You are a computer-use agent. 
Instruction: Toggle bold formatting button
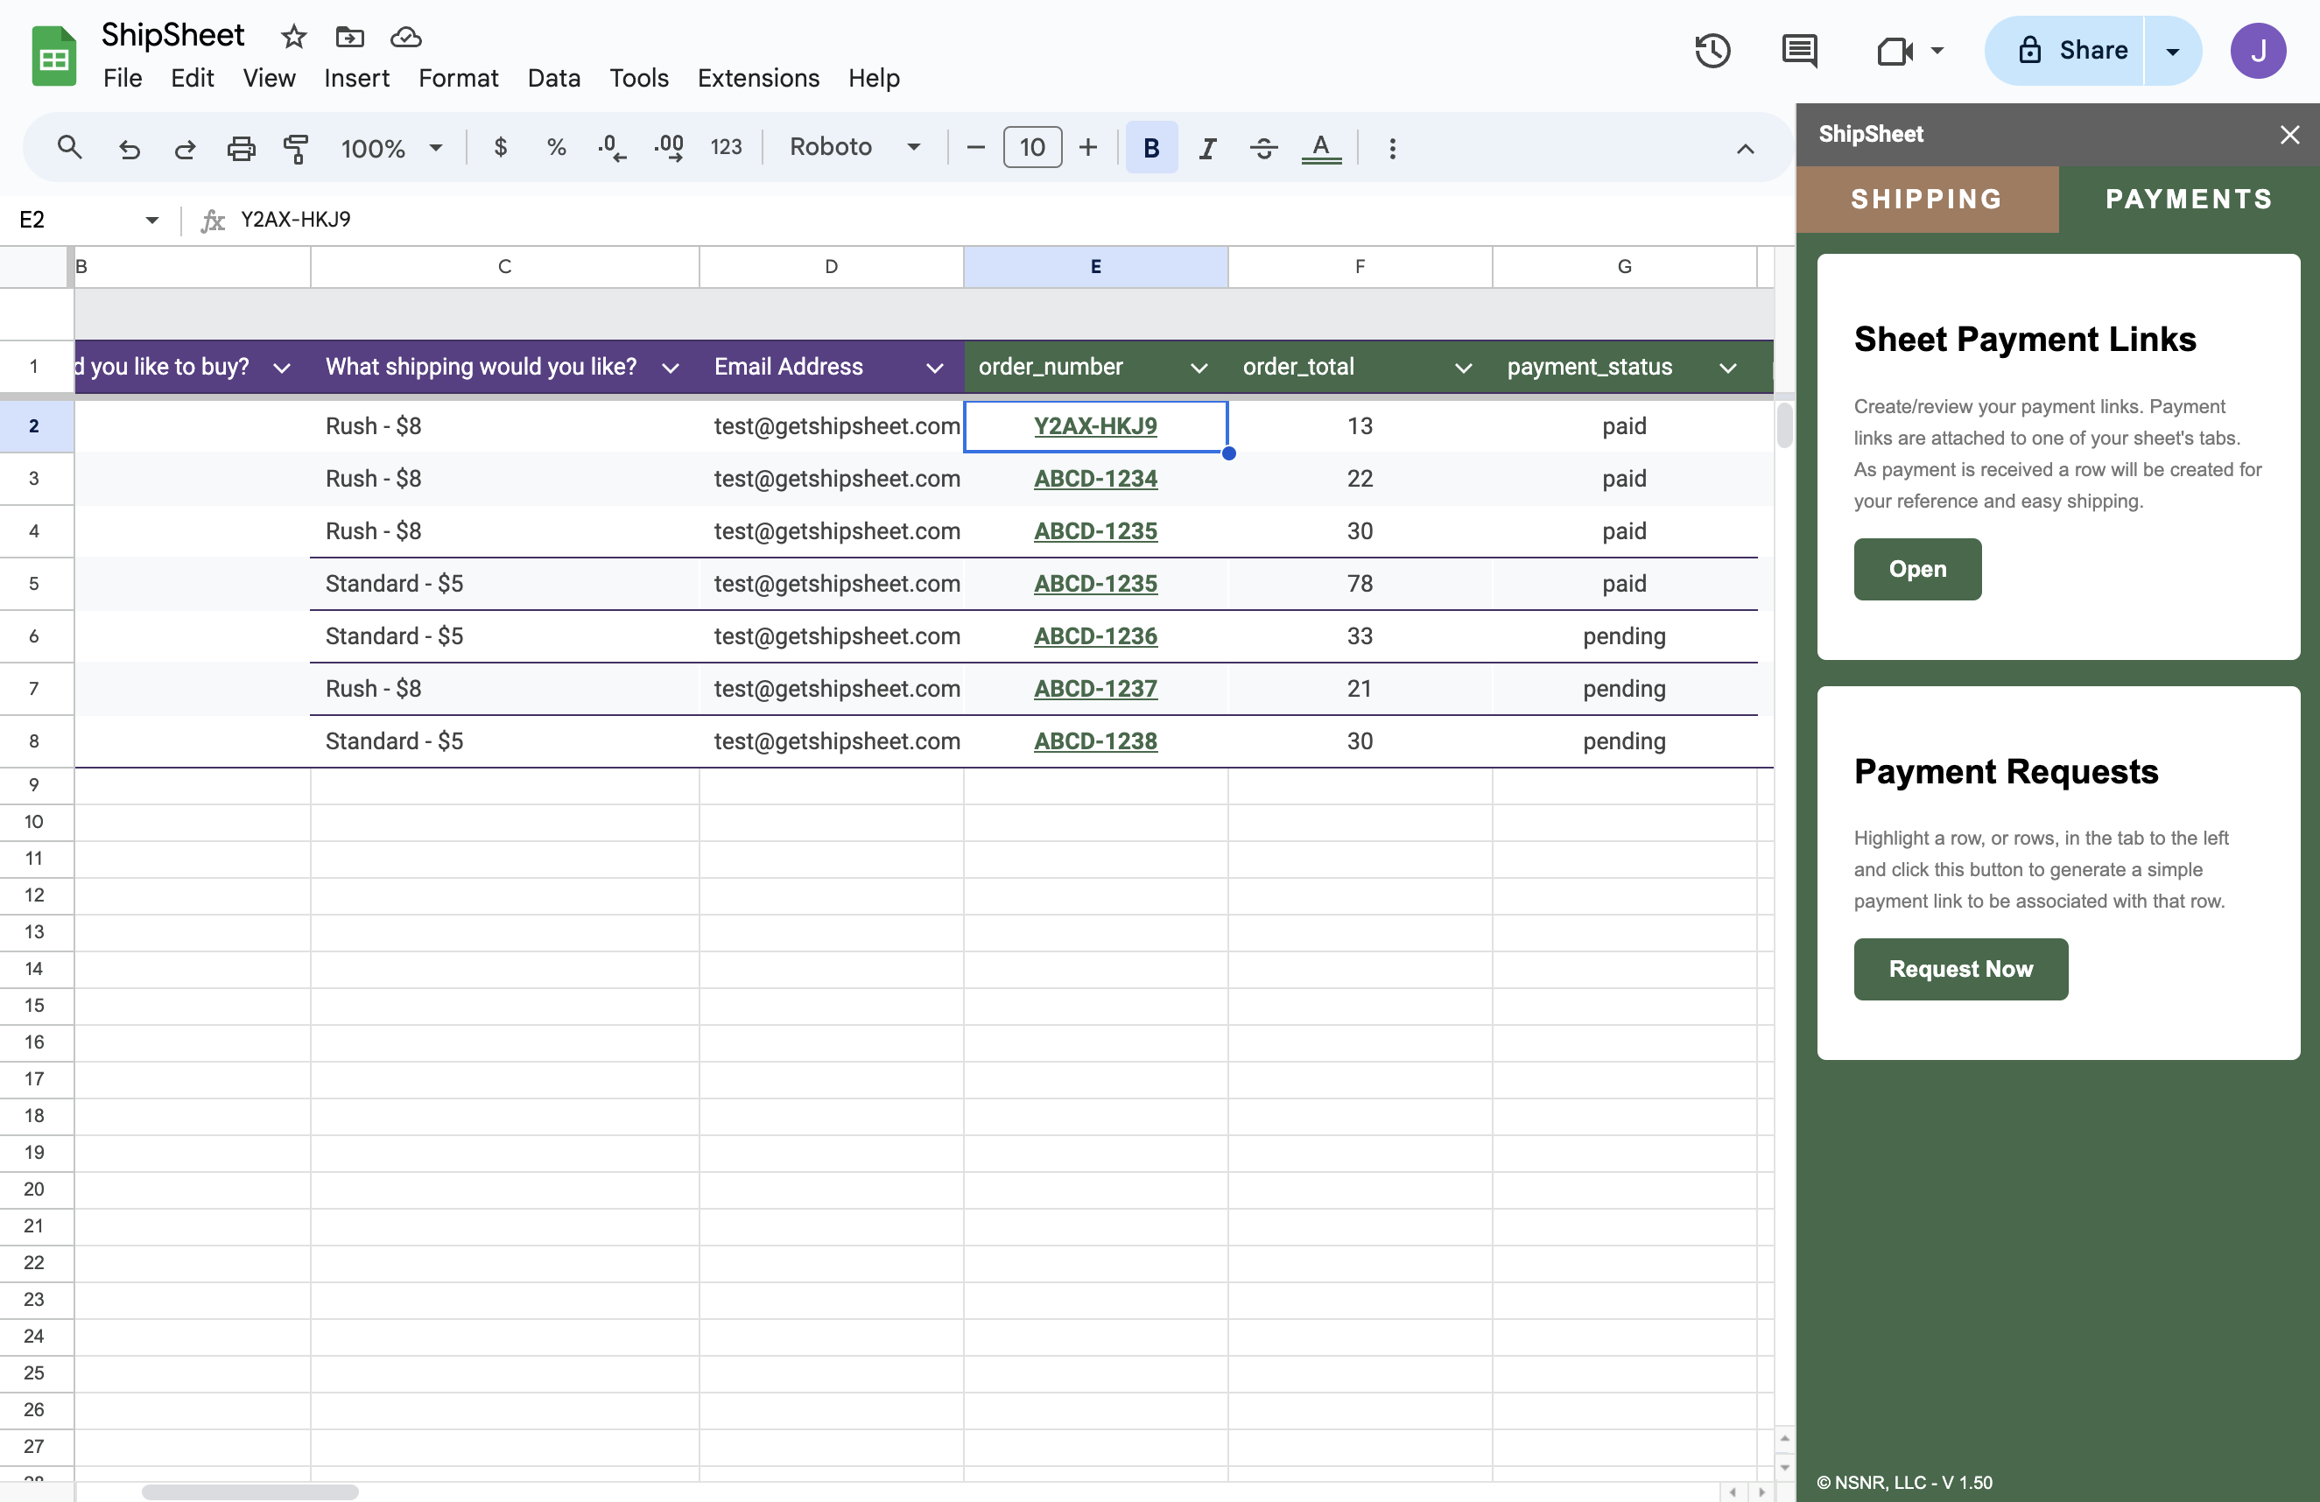pyautogui.click(x=1151, y=148)
